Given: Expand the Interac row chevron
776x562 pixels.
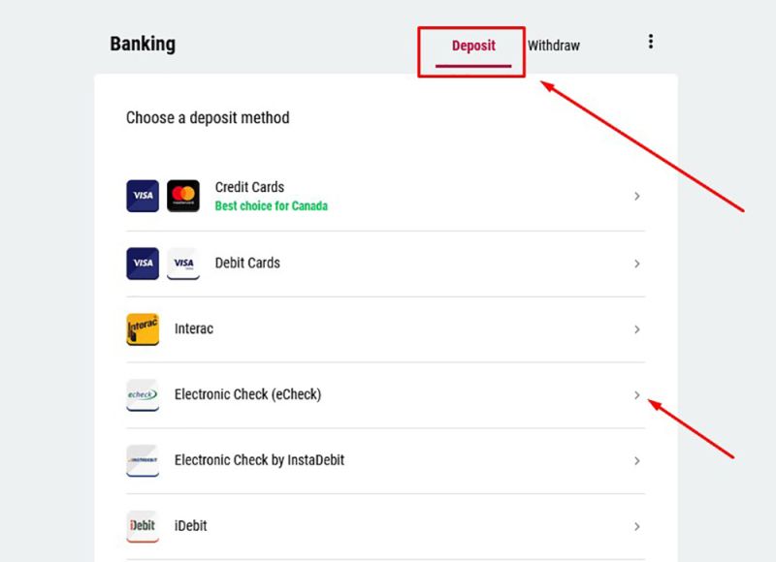Looking at the screenshot, I should click(x=637, y=329).
